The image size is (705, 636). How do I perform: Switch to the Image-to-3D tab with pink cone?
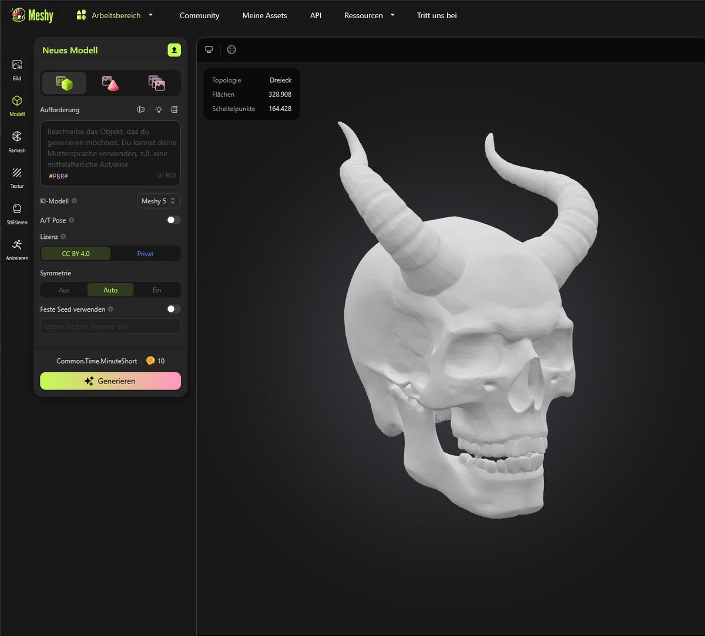click(x=110, y=83)
